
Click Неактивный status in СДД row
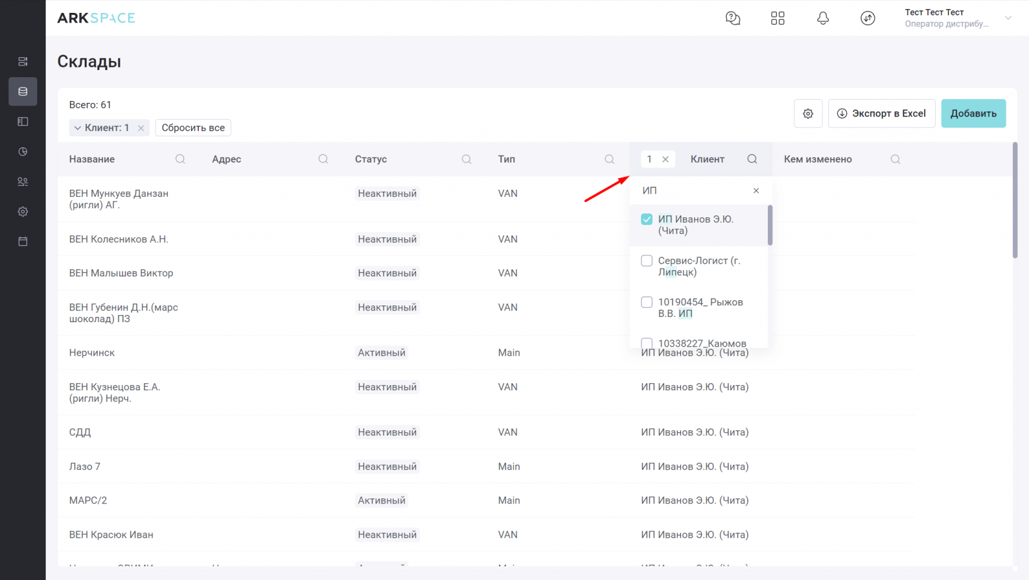[x=387, y=433]
